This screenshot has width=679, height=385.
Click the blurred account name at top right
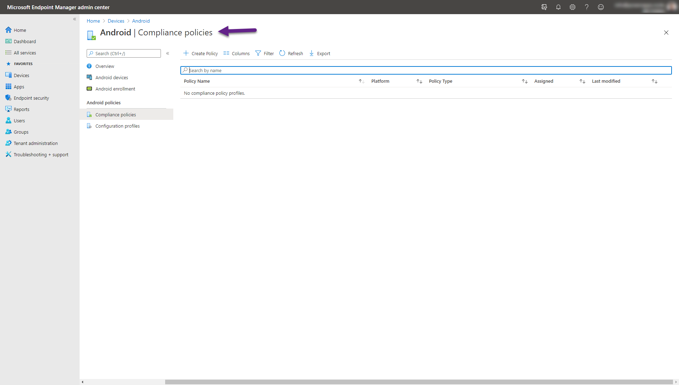640,5
